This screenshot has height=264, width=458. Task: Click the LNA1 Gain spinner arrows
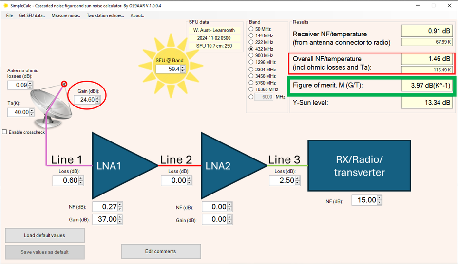120,219
